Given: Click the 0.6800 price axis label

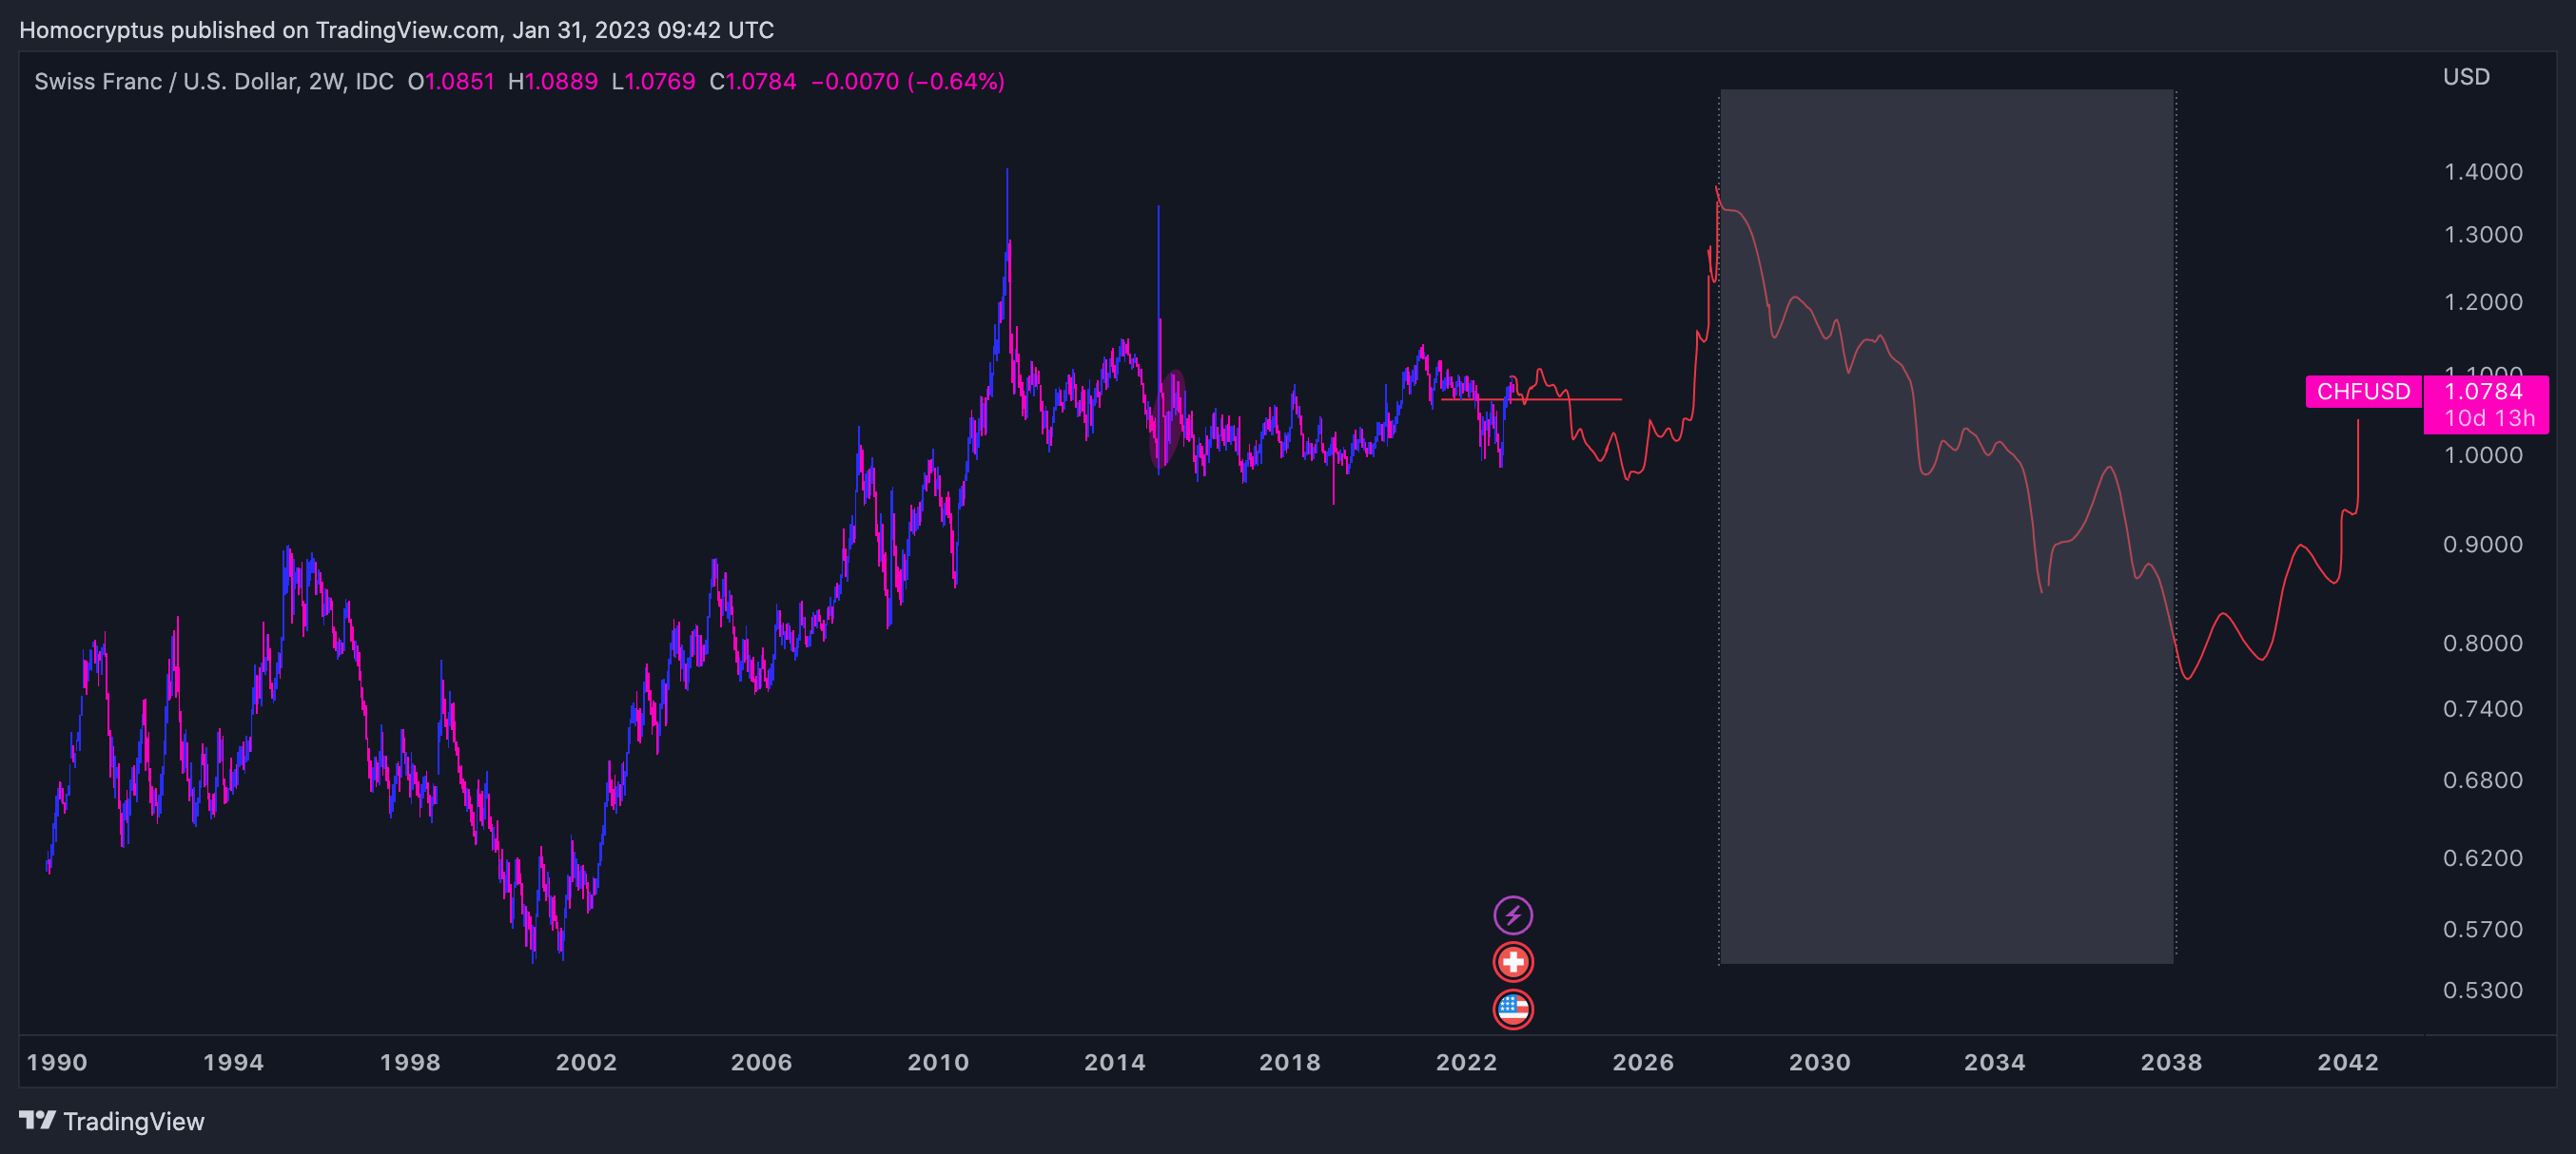Looking at the screenshot, I should (2483, 779).
